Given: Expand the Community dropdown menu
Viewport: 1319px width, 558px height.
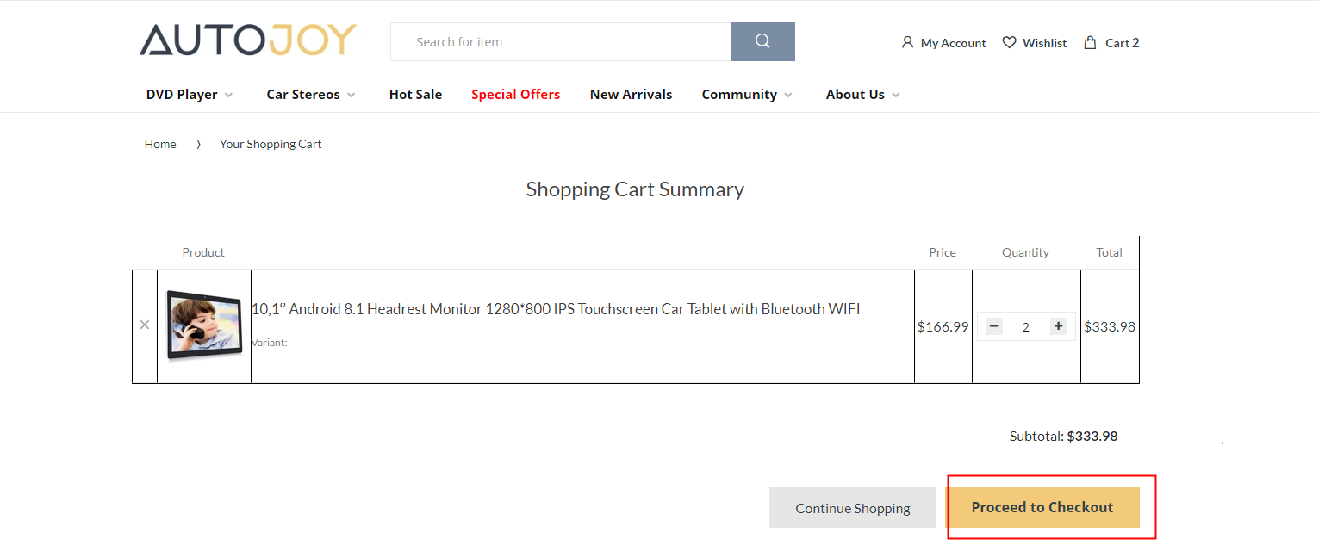Looking at the screenshot, I should pyautogui.click(x=788, y=95).
